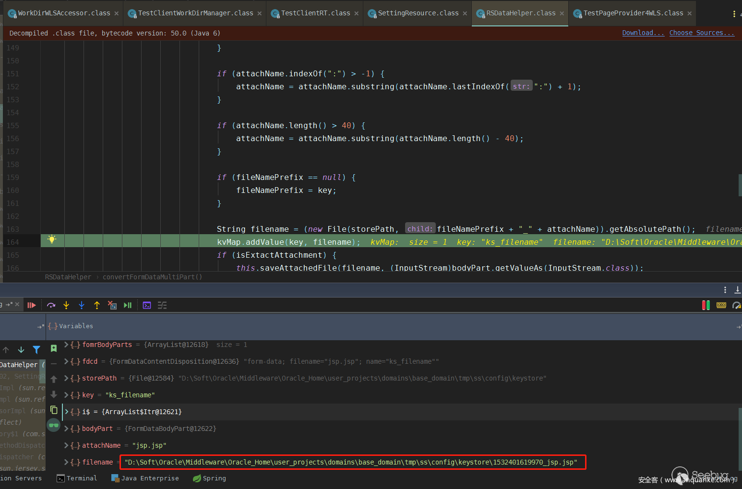Expand the fomrBodyParts variable node
This screenshot has width=742, height=489.
click(x=66, y=345)
